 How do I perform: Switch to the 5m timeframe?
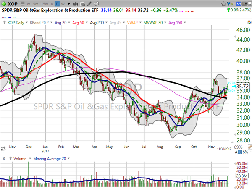(36, 4)
